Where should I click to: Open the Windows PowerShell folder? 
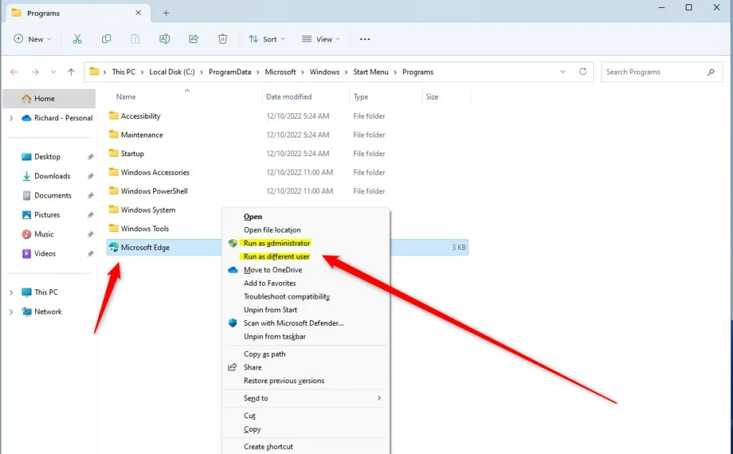click(x=154, y=191)
